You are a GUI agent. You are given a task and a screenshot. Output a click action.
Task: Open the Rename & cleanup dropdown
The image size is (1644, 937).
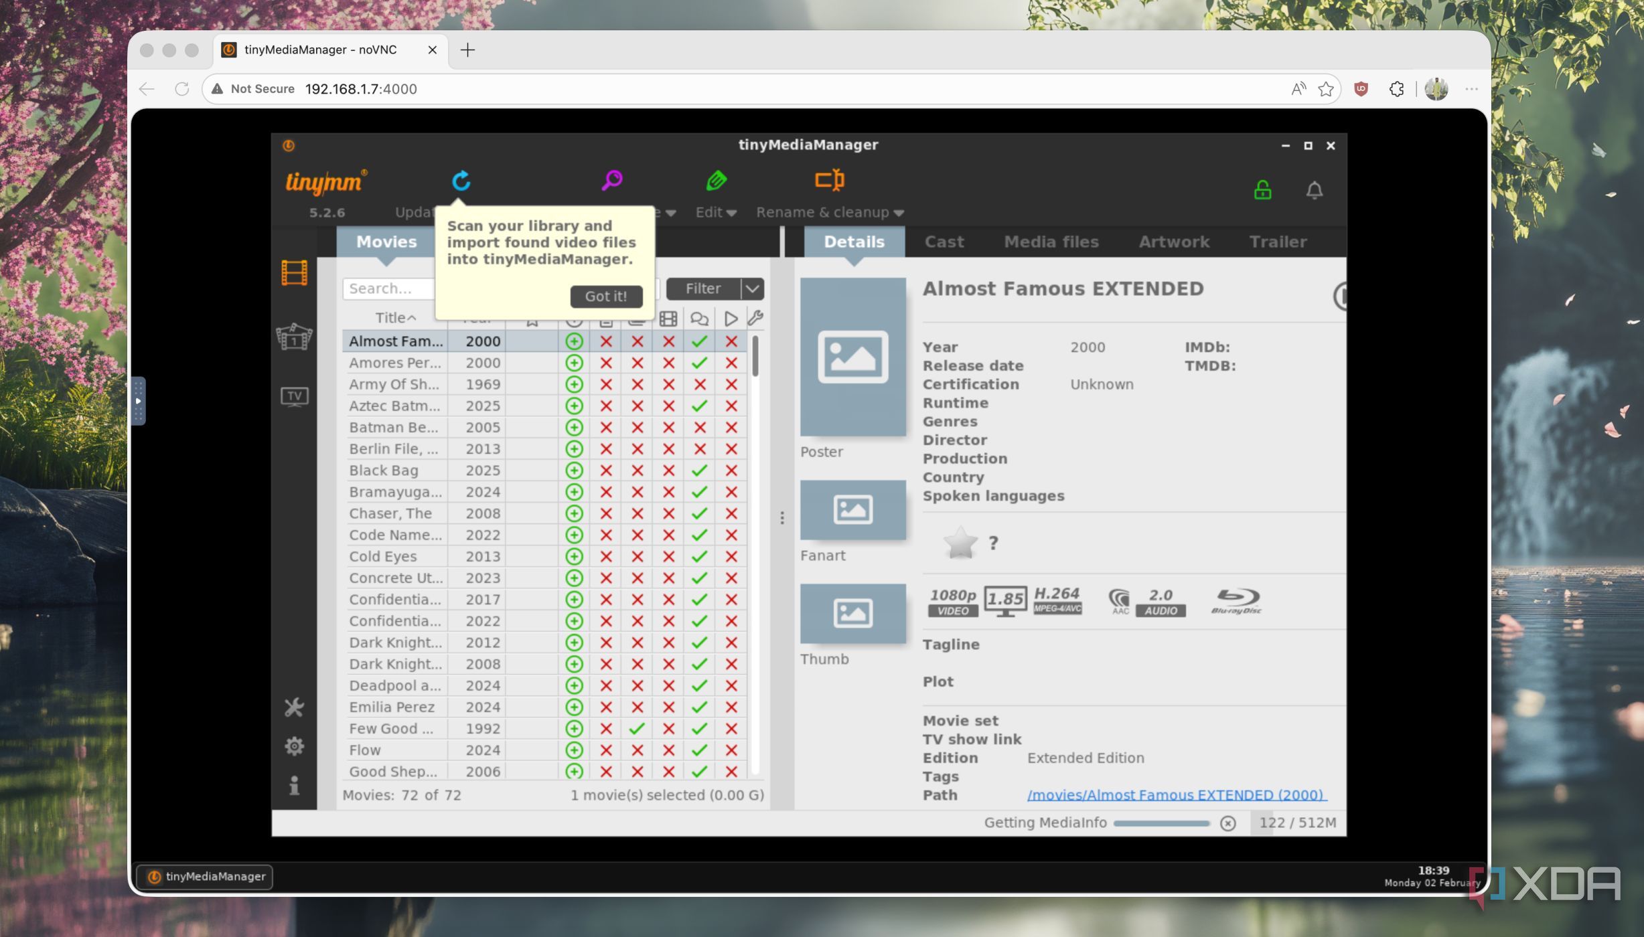(x=830, y=212)
